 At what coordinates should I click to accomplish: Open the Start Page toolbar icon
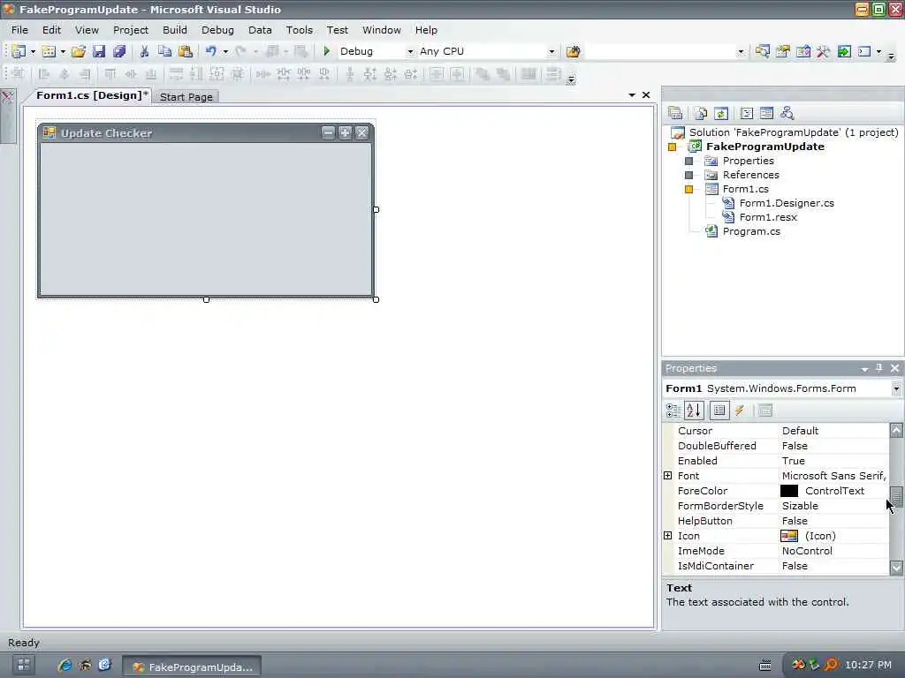click(844, 51)
